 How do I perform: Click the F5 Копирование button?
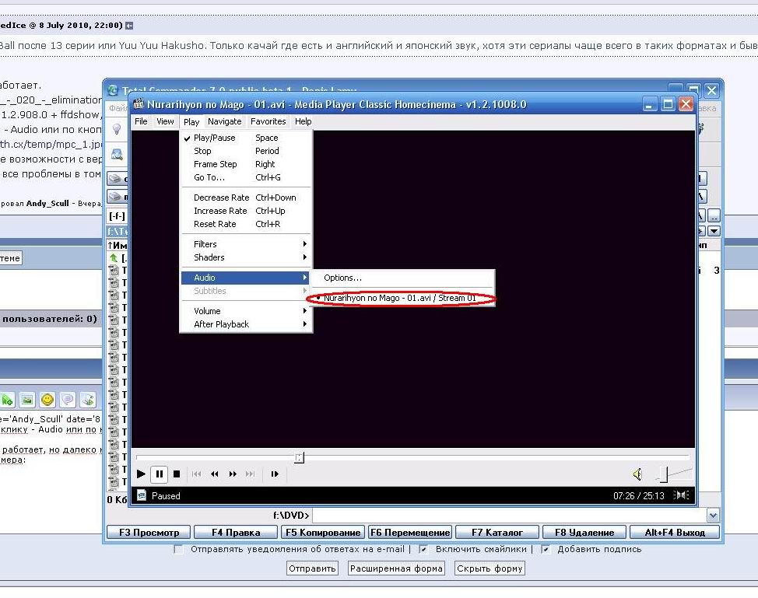(x=323, y=533)
